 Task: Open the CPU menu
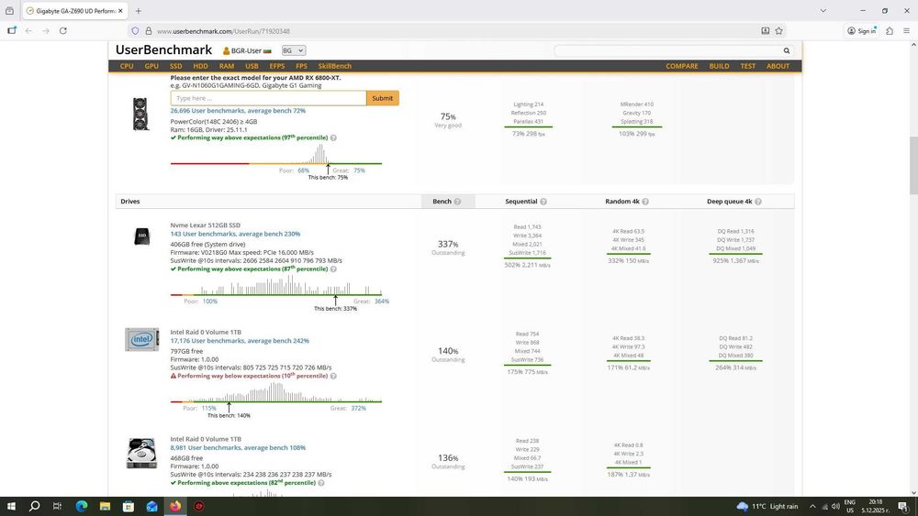coord(127,66)
